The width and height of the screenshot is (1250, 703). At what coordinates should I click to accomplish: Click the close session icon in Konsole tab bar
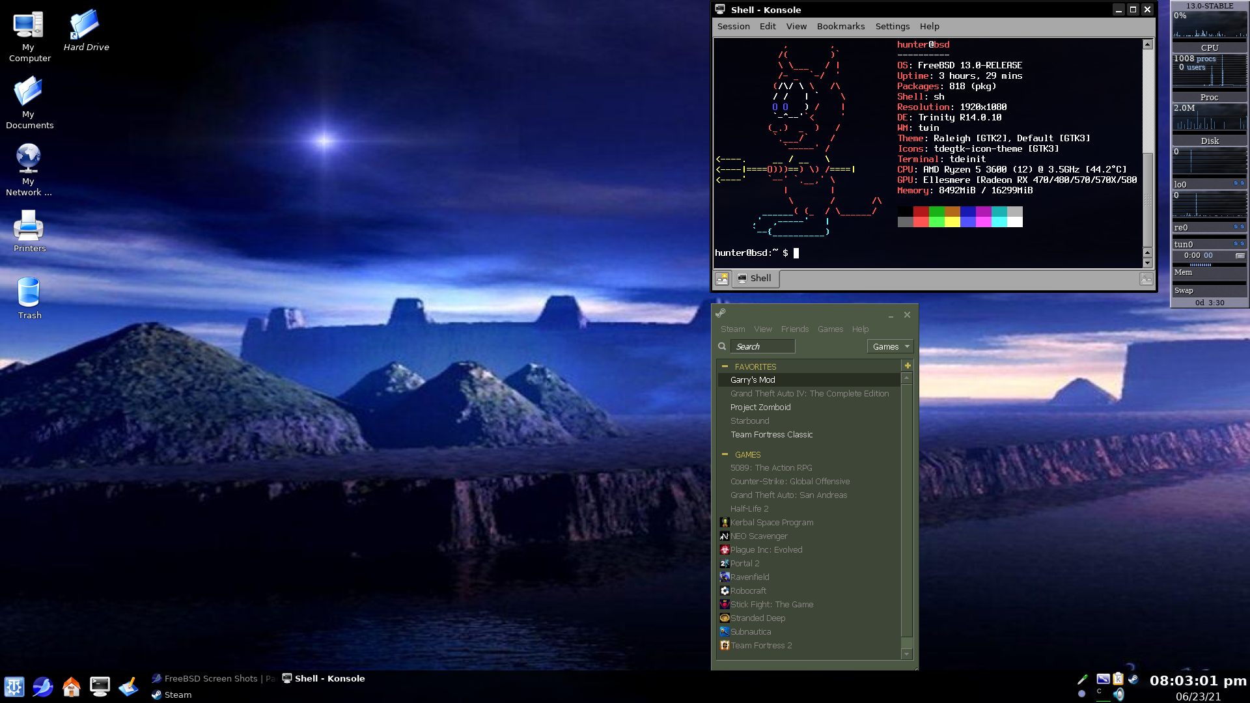(1146, 279)
